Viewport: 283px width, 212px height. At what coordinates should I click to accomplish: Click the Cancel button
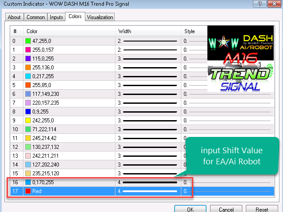(x=226, y=209)
